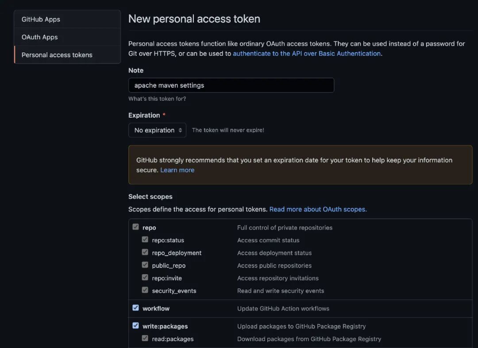Toggle the repo:invite checkbox
Viewport: 478px width, 348px height.
[145, 277]
